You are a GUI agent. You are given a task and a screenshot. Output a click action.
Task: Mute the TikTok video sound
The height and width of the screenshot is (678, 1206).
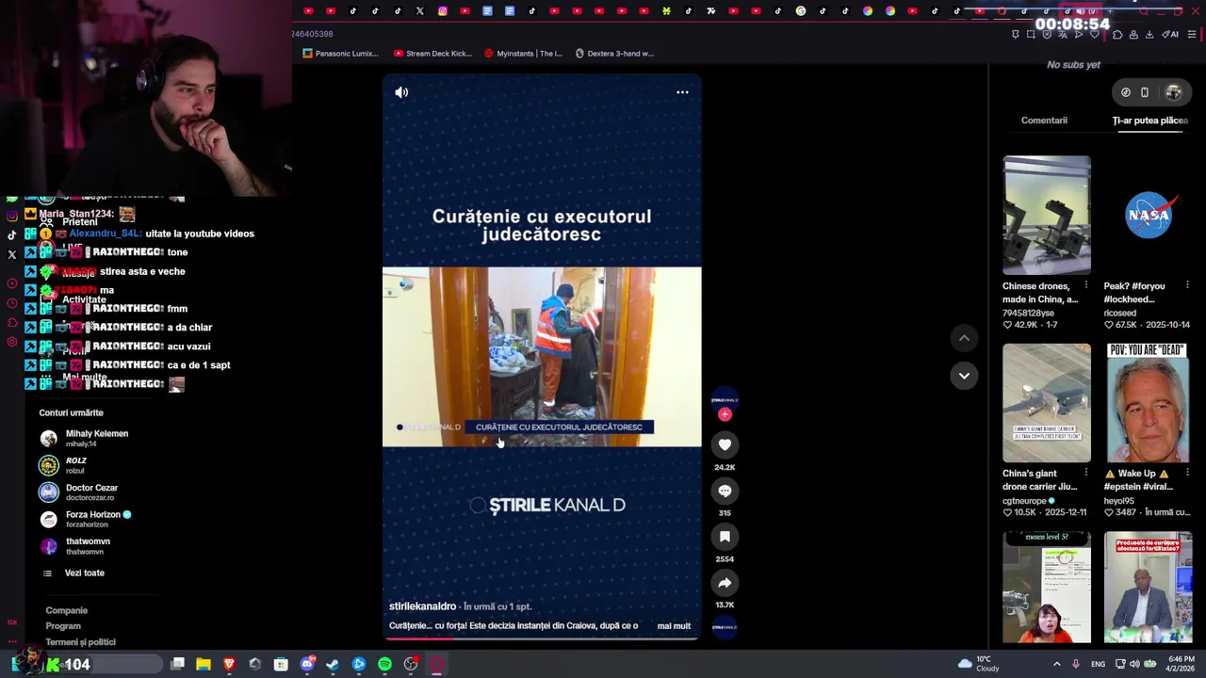401,92
